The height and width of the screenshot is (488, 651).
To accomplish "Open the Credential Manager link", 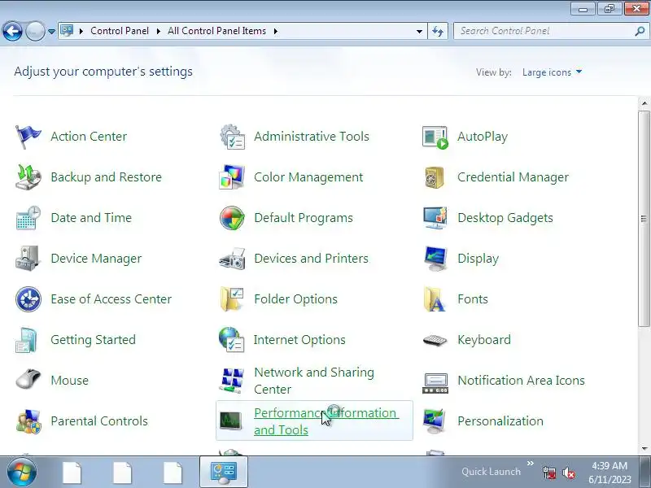I will click(513, 177).
